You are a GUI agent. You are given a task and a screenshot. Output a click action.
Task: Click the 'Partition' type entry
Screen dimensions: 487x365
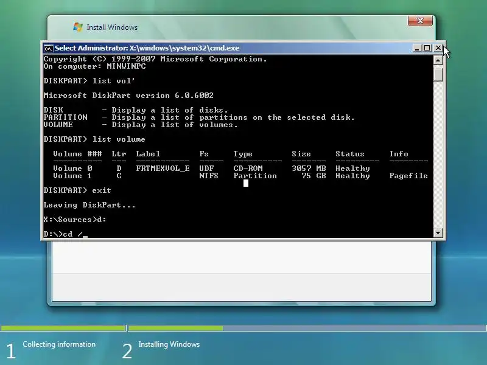255,176
